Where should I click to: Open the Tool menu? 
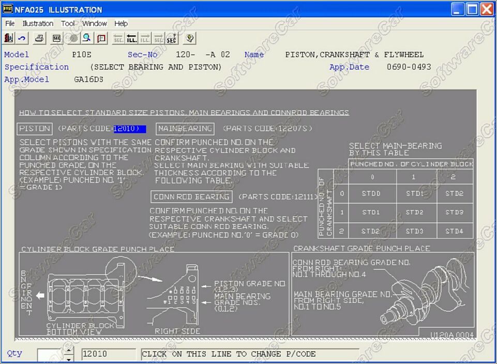pos(68,23)
